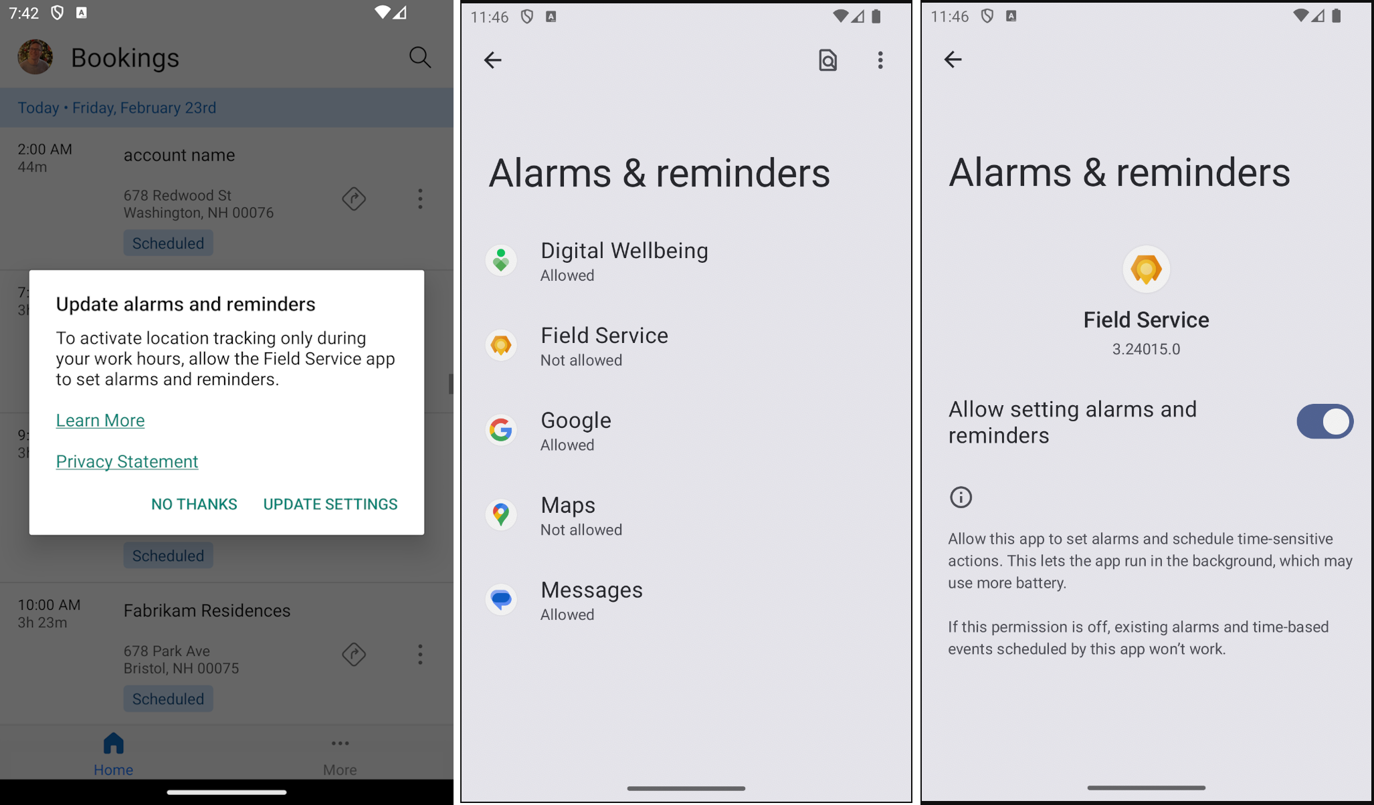The width and height of the screenshot is (1374, 805).
Task: Tap Privacy Statement link in dialog
Action: [x=126, y=461]
